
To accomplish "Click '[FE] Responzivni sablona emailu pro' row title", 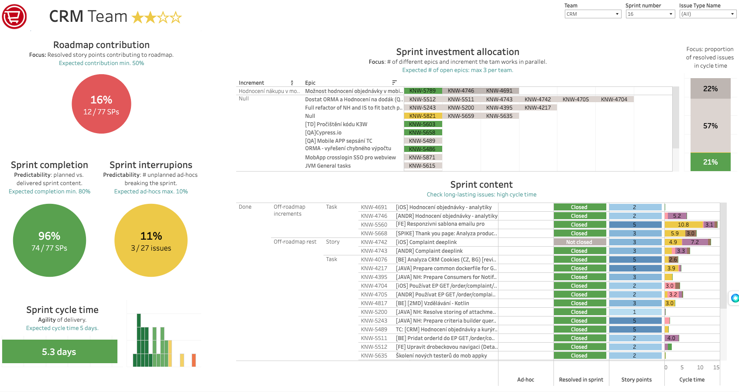I will click(440, 224).
